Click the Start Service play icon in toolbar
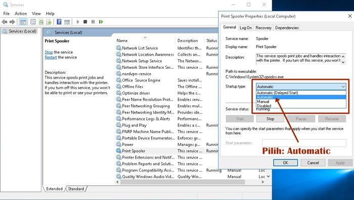 [x=78, y=22]
